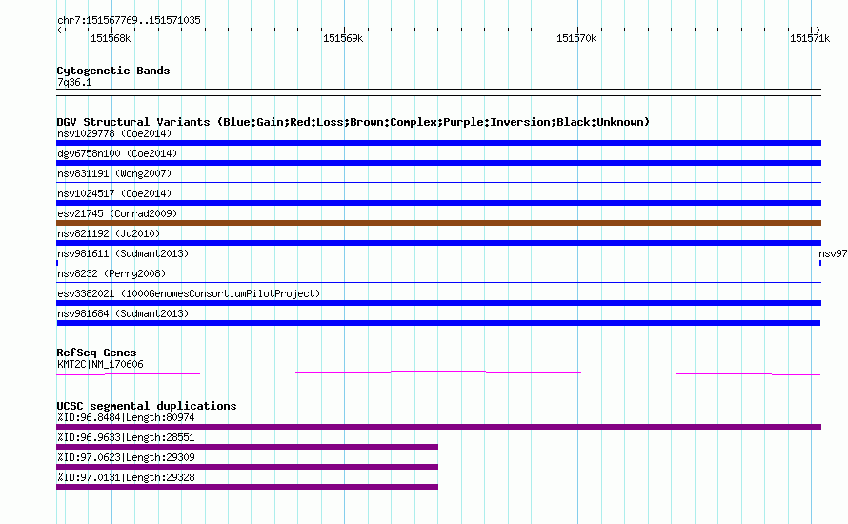Click the 151569k ruler tick label
The width and height of the screenshot is (848, 524).
[343, 38]
